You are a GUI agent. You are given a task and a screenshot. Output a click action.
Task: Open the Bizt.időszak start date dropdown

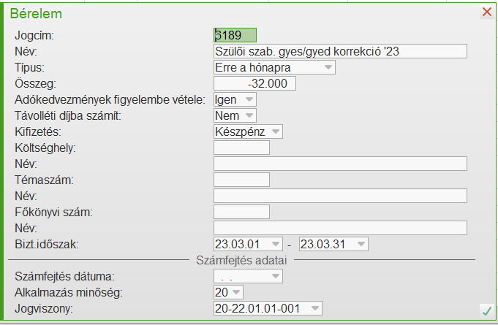[276, 244]
